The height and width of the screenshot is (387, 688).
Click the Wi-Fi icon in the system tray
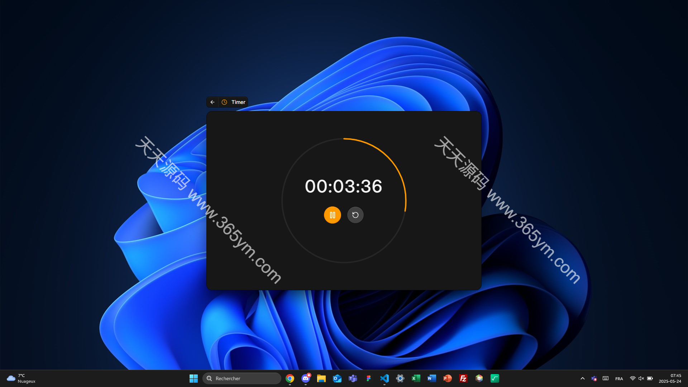(632, 378)
